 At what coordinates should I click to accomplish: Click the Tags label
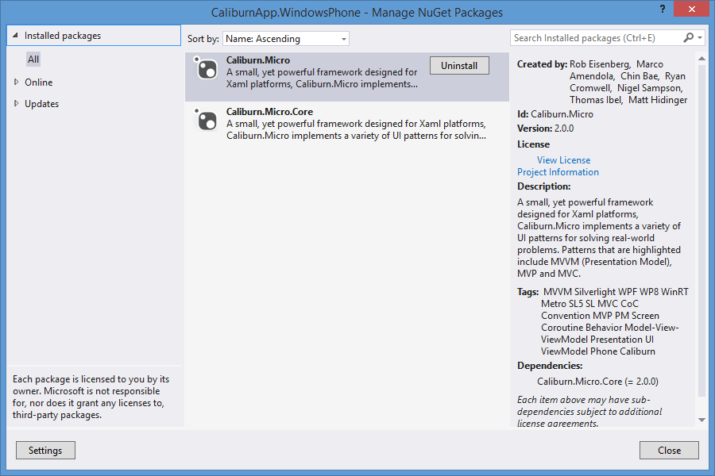[528, 292]
